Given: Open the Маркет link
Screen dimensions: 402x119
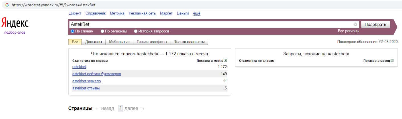Looking at the screenshot, I should pyautogui.click(x=166, y=13).
